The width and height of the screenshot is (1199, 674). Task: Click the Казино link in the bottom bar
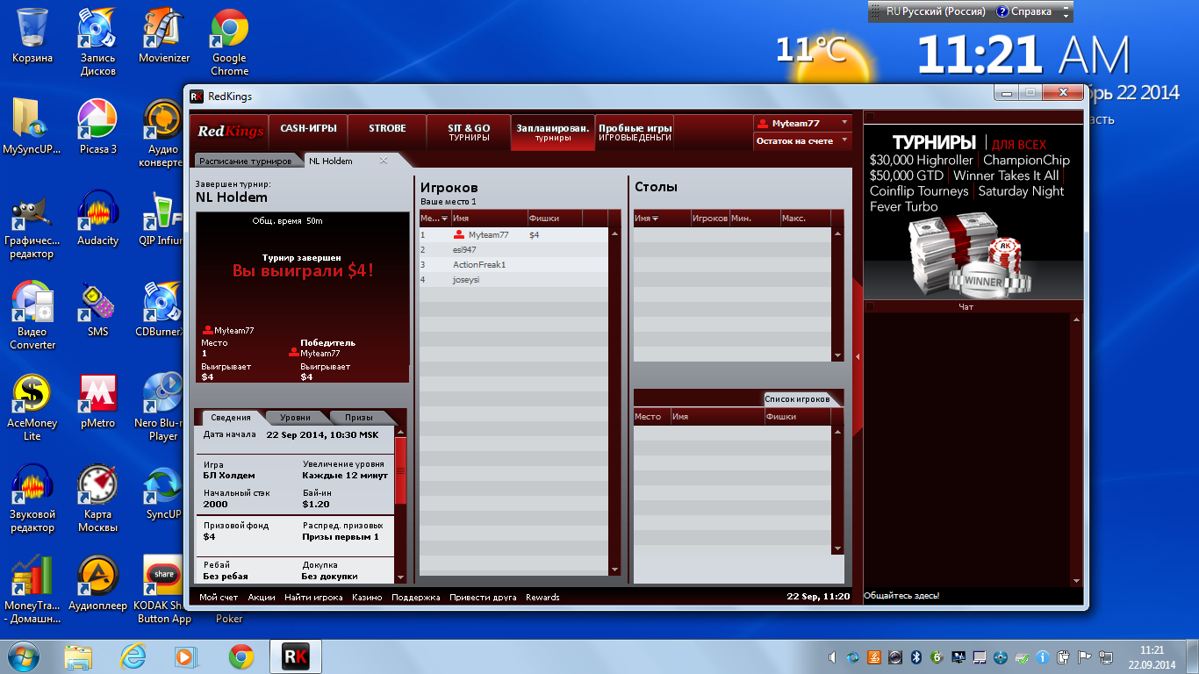point(367,598)
